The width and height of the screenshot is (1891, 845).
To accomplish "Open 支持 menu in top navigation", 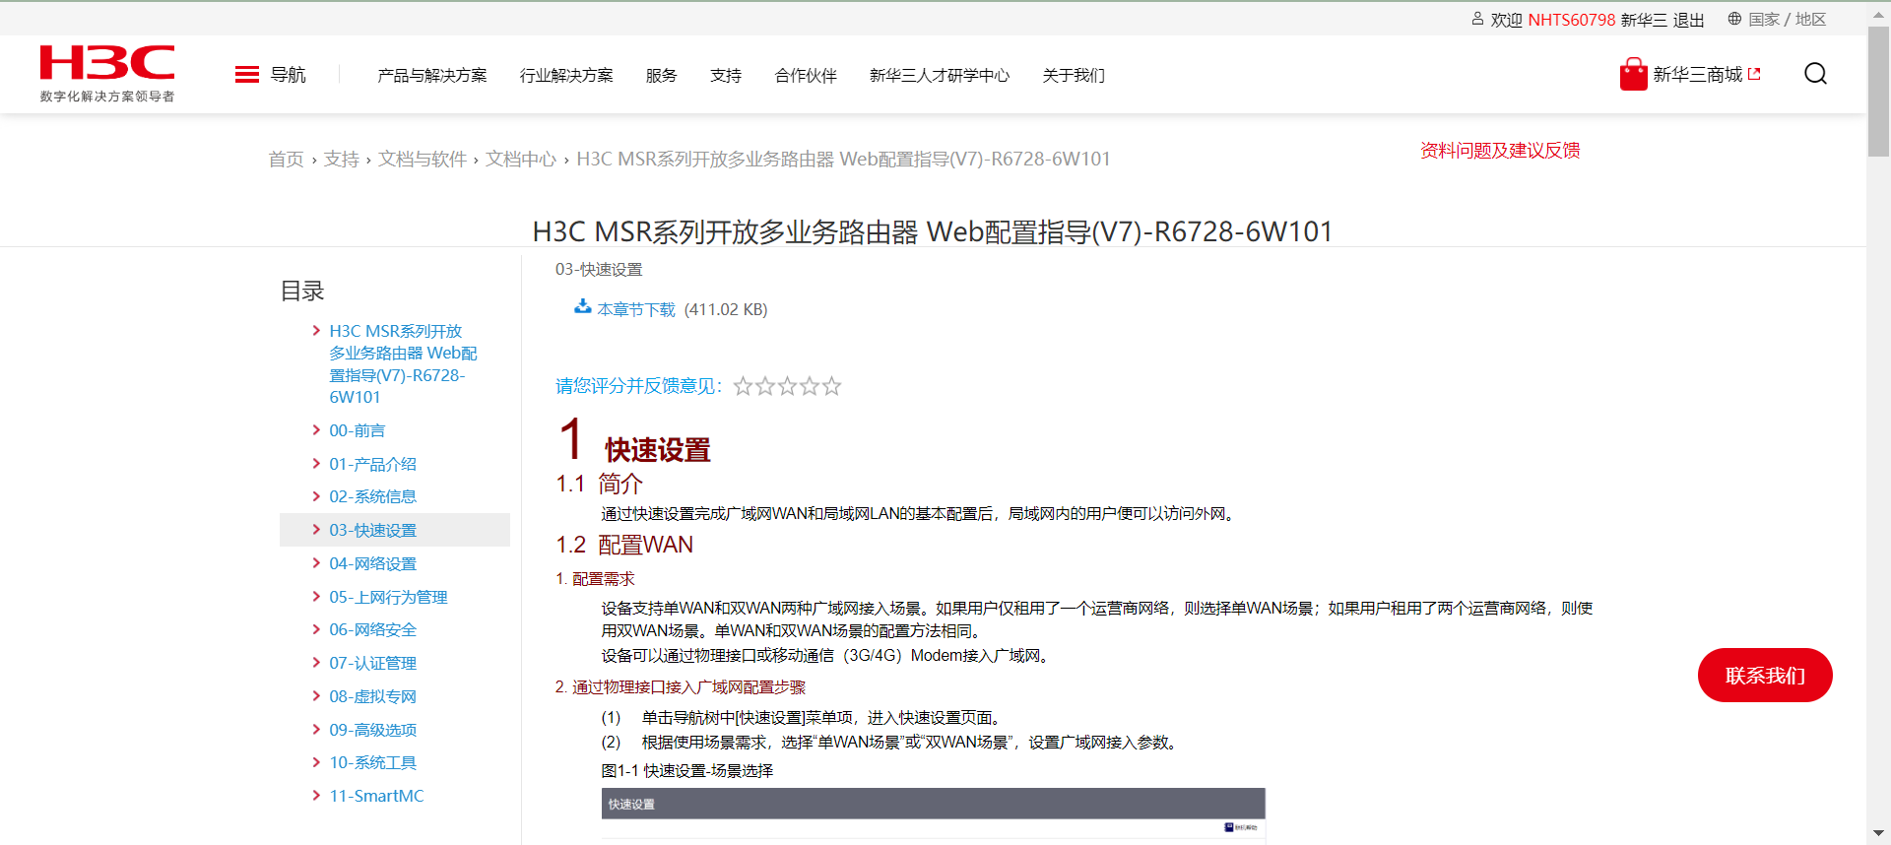I will [x=726, y=76].
